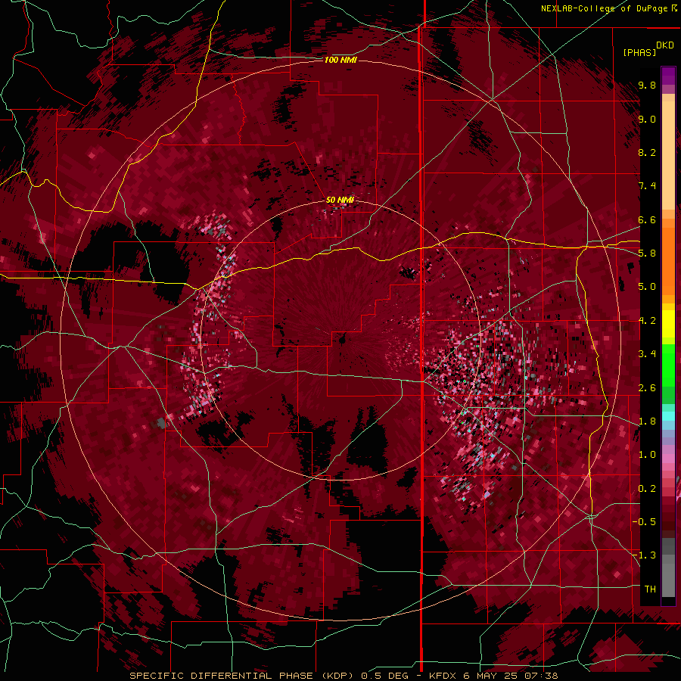Select the 100 NMI range ring label
The width and height of the screenshot is (681, 681).
(x=340, y=60)
